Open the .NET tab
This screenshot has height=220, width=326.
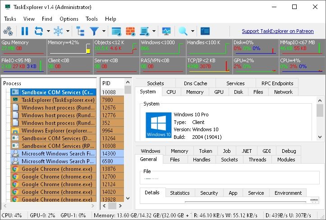pos(247,151)
